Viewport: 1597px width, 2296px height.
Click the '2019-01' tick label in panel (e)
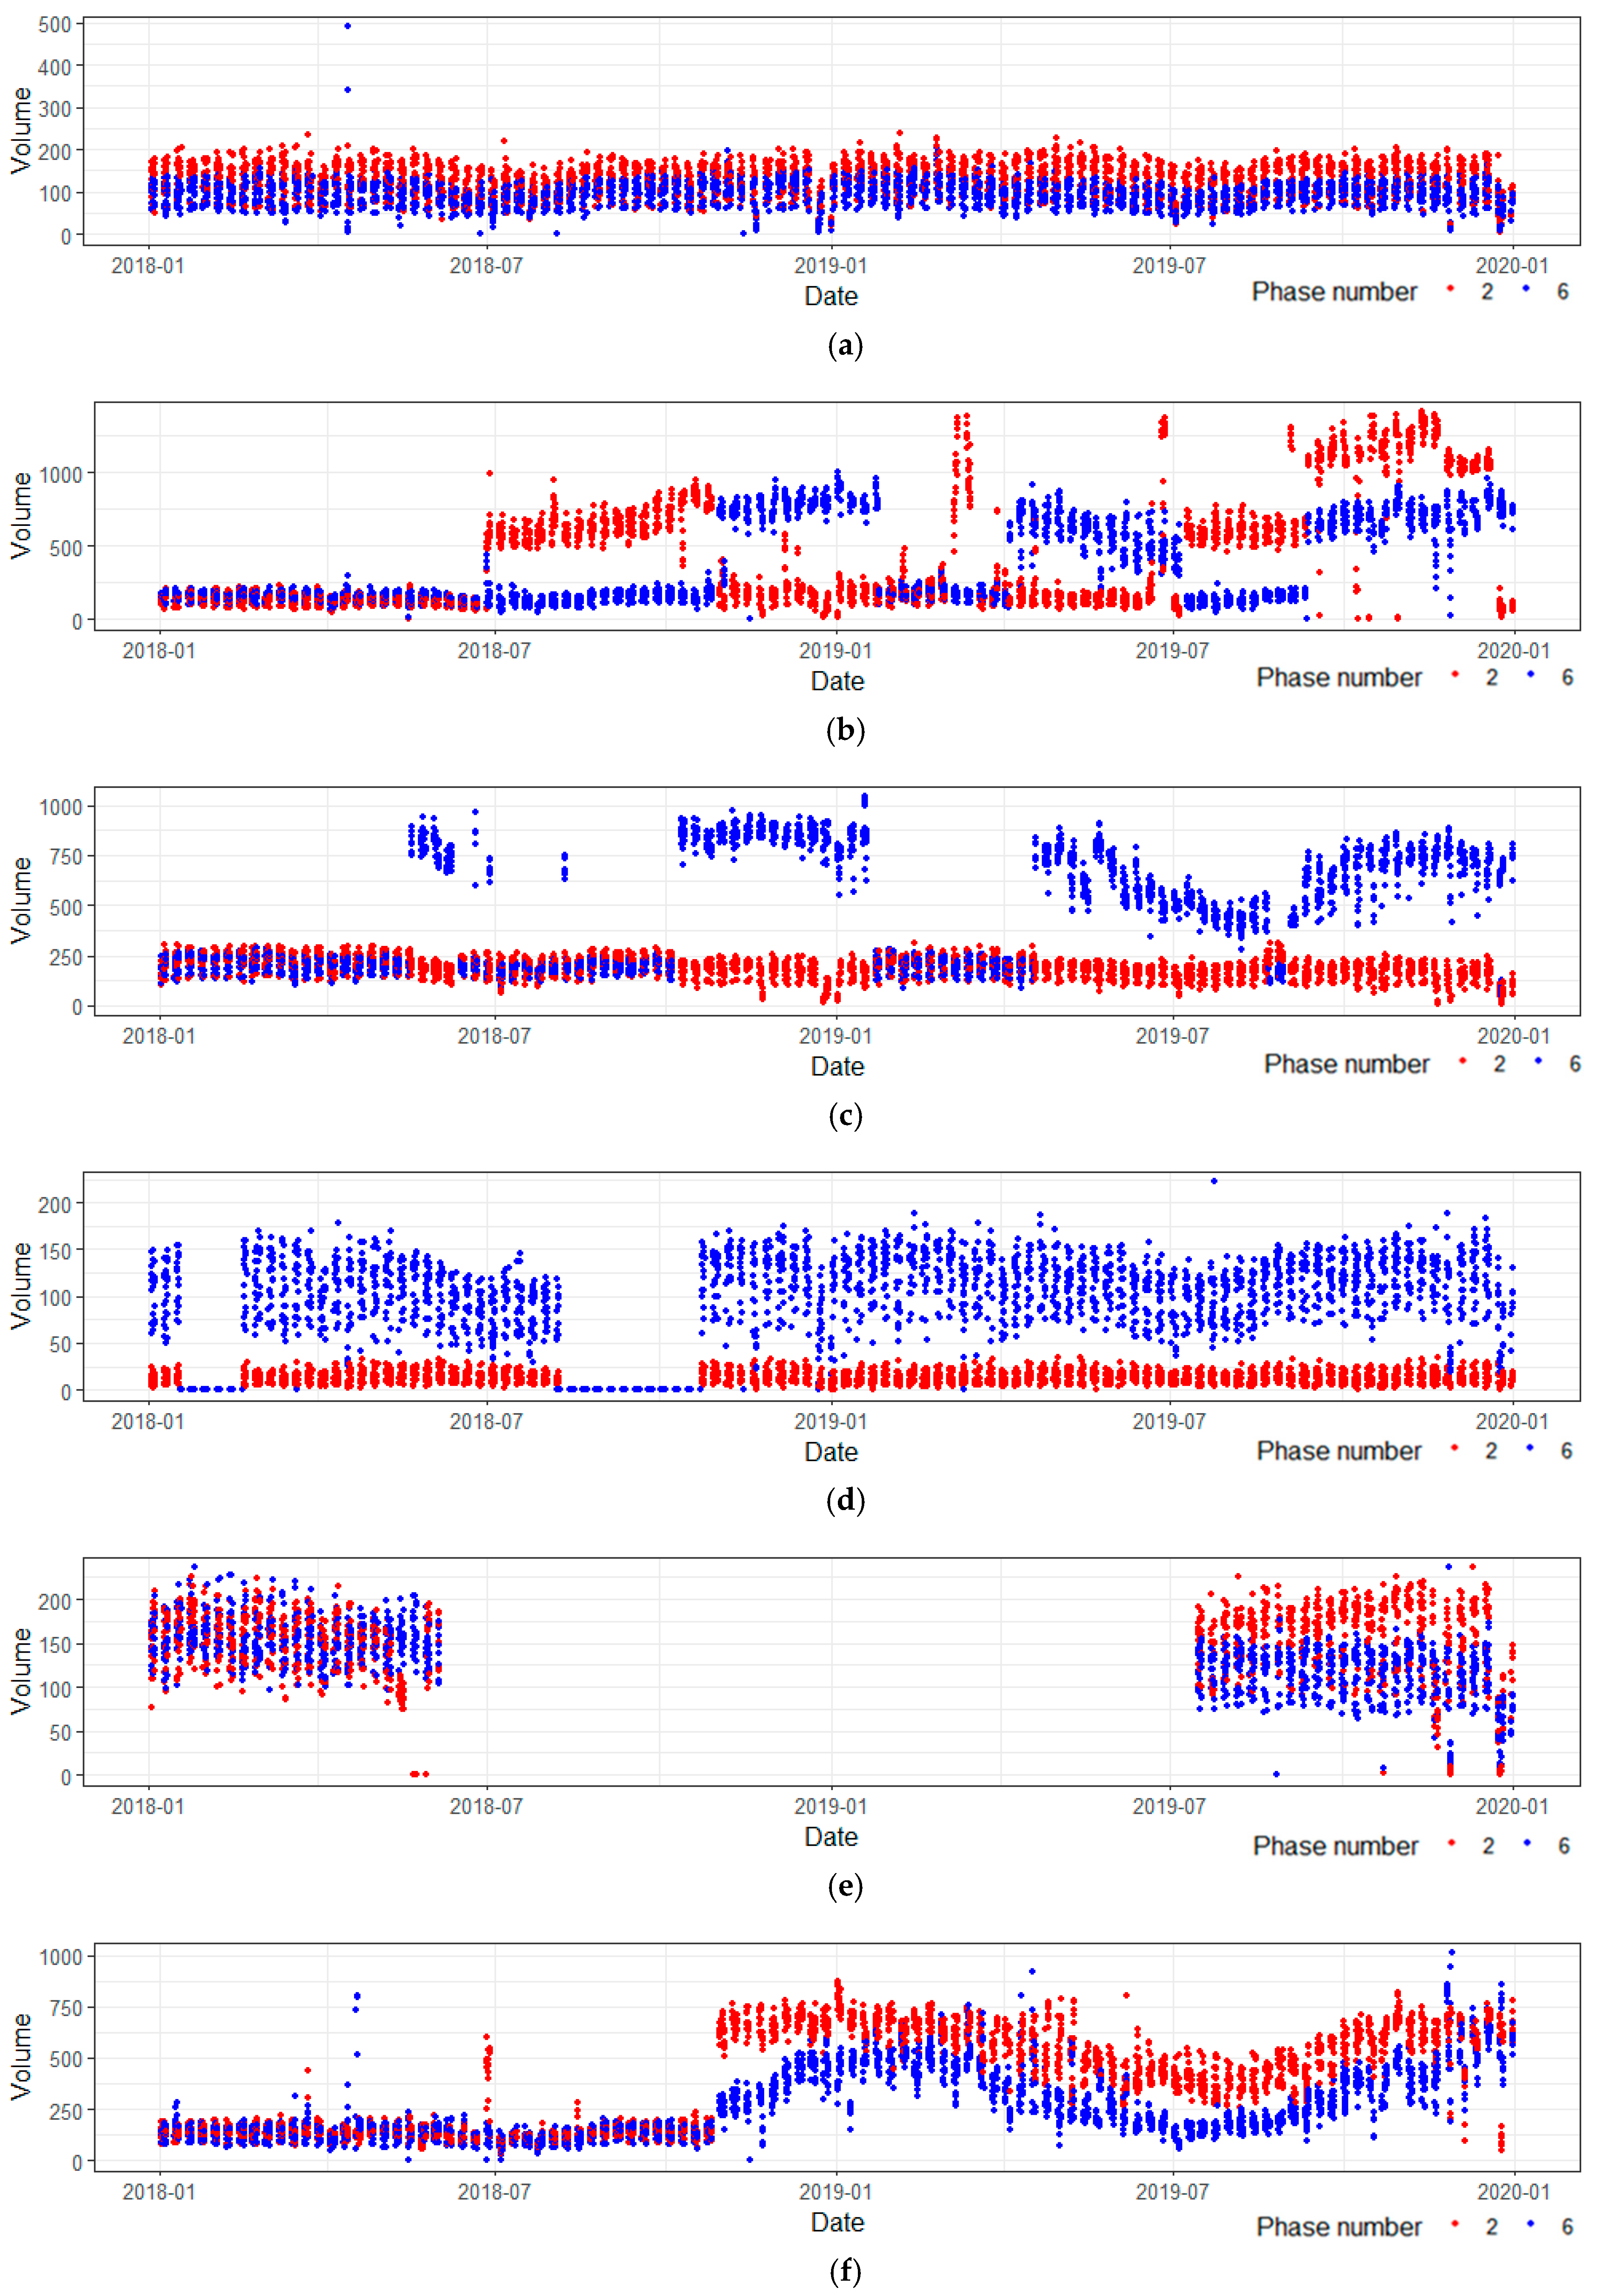830,1806
